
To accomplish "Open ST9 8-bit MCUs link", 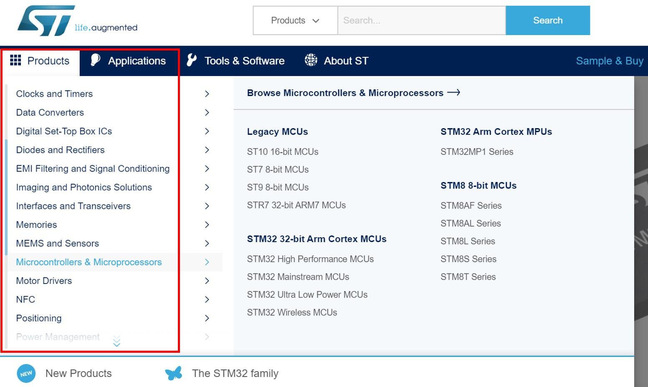I will point(278,187).
